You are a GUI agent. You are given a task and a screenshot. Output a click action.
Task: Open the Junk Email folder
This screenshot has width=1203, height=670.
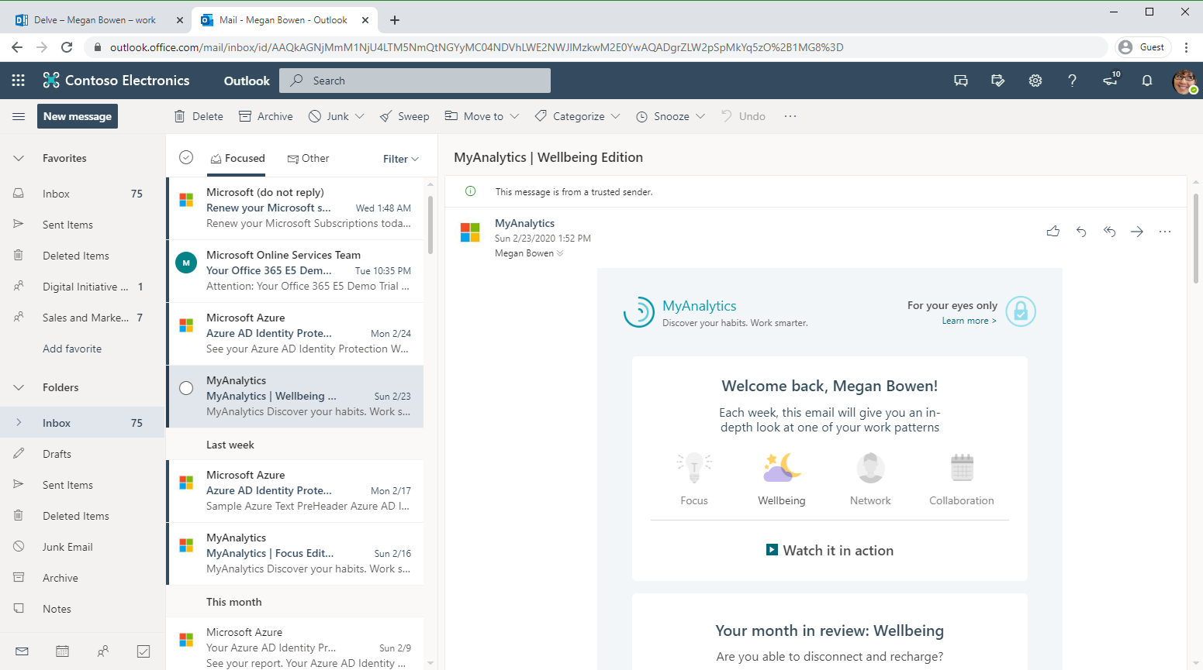[82, 547]
